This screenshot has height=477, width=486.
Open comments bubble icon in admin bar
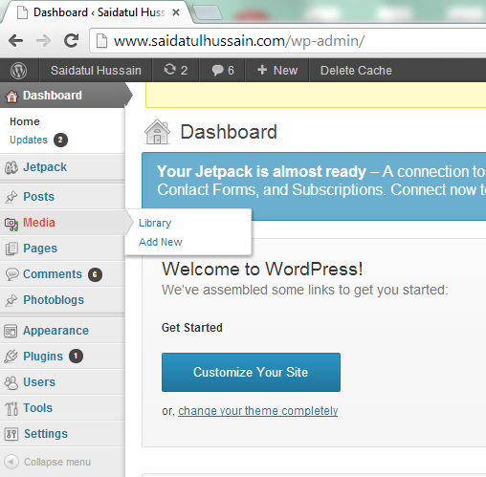(218, 70)
